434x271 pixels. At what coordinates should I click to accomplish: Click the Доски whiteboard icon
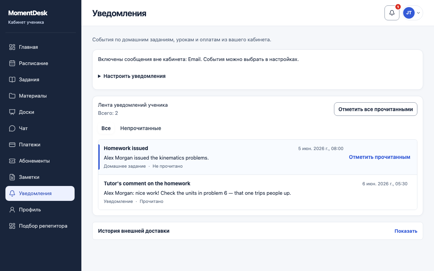coord(12,112)
